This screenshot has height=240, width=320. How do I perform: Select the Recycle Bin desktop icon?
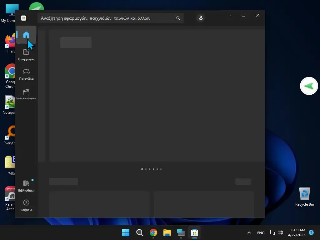[304, 196]
